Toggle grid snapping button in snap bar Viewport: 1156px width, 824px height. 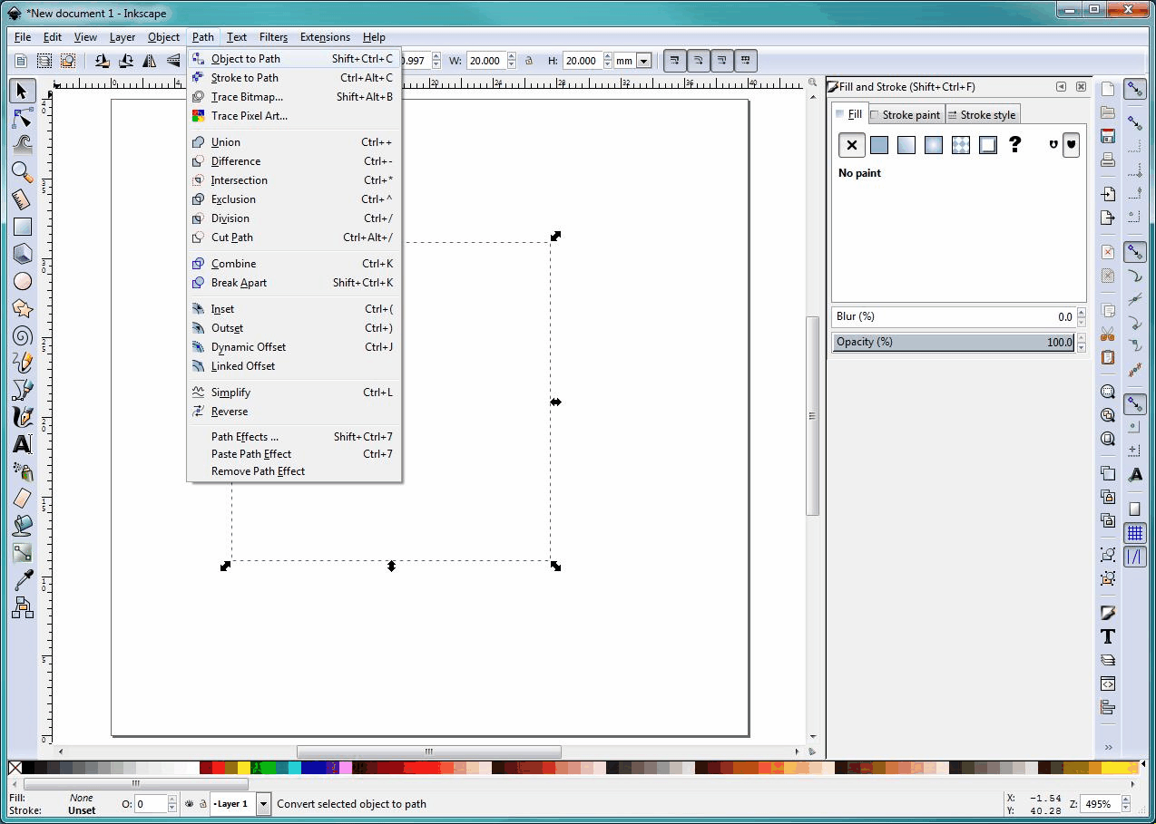1134,533
